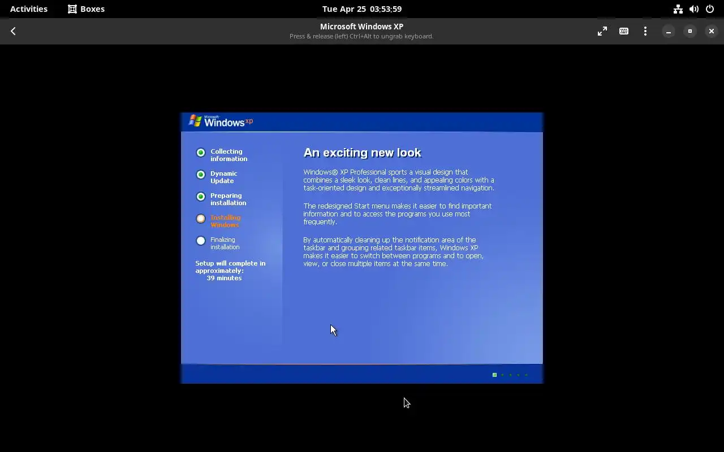
Task: Maximize the Boxes window
Action: click(690, 31)
